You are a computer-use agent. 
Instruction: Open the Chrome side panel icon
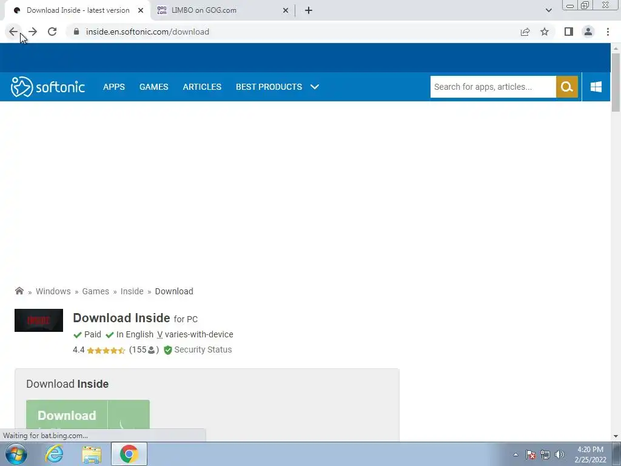click(569, 32)
